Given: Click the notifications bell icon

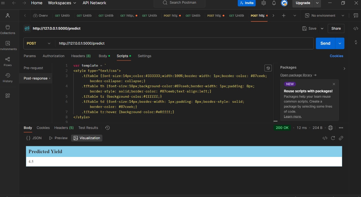Looking at the screenshot, I should pos(274,3).
